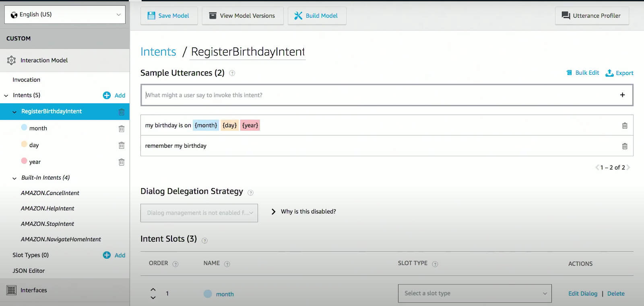The image size is (644, 306).
Task: Delete the 'my birthday is on' utterance
Action: click(x=625, y=125)
